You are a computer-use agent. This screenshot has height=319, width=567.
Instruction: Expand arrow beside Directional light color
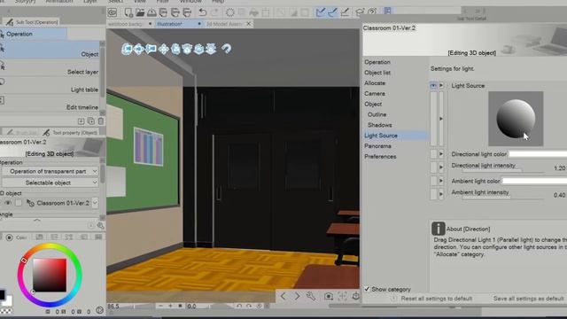coord(441,153)
